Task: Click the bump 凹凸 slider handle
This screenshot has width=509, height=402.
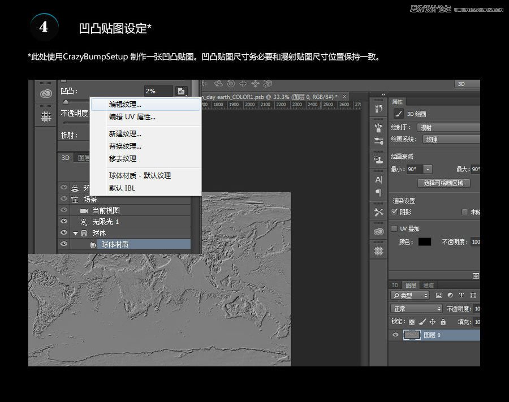Action: click(x=66, y=102)
